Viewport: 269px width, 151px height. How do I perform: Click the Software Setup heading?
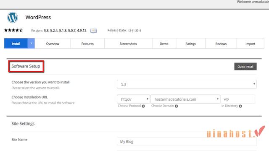pyautogui.click(x=26, y=66)
